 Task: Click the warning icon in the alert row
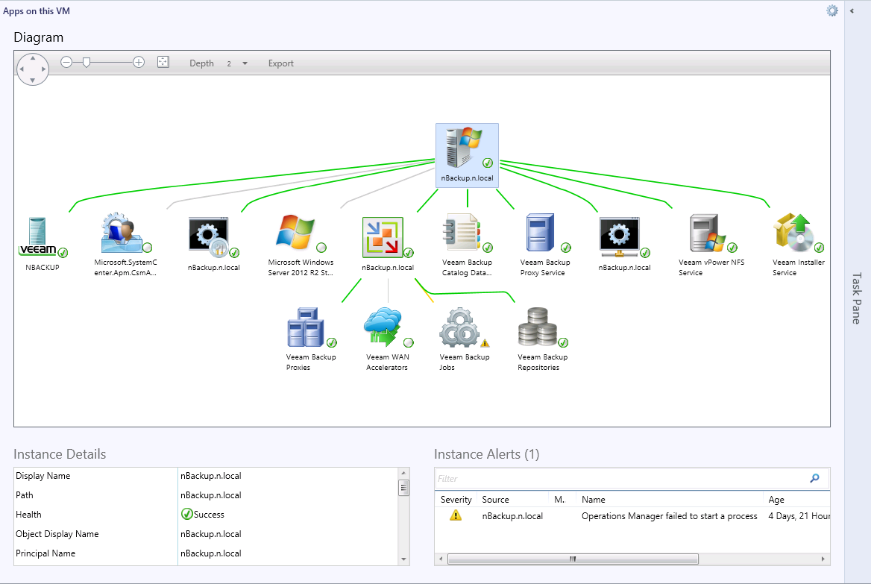point(456,515)
